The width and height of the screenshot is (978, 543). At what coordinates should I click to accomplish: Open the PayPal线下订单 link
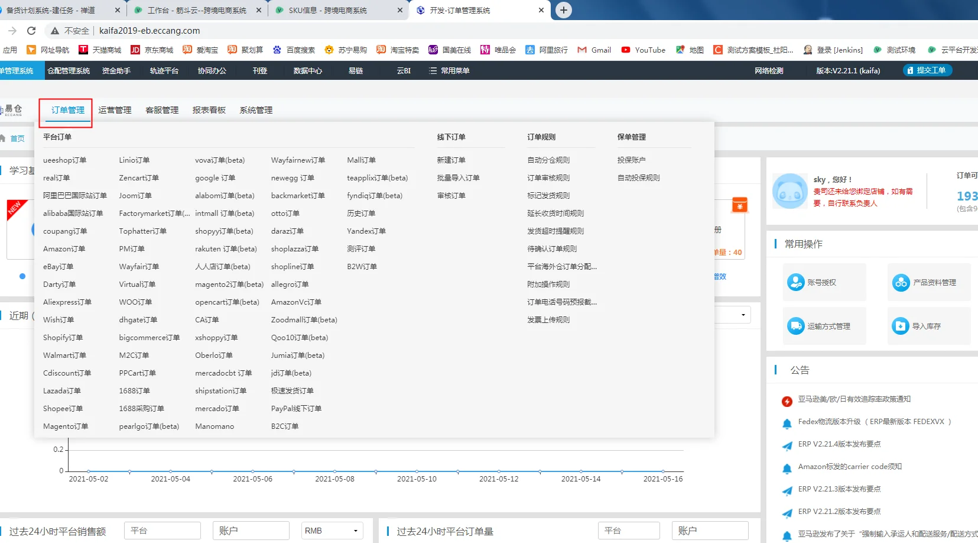pyautogui.click(x=296, y=409)
